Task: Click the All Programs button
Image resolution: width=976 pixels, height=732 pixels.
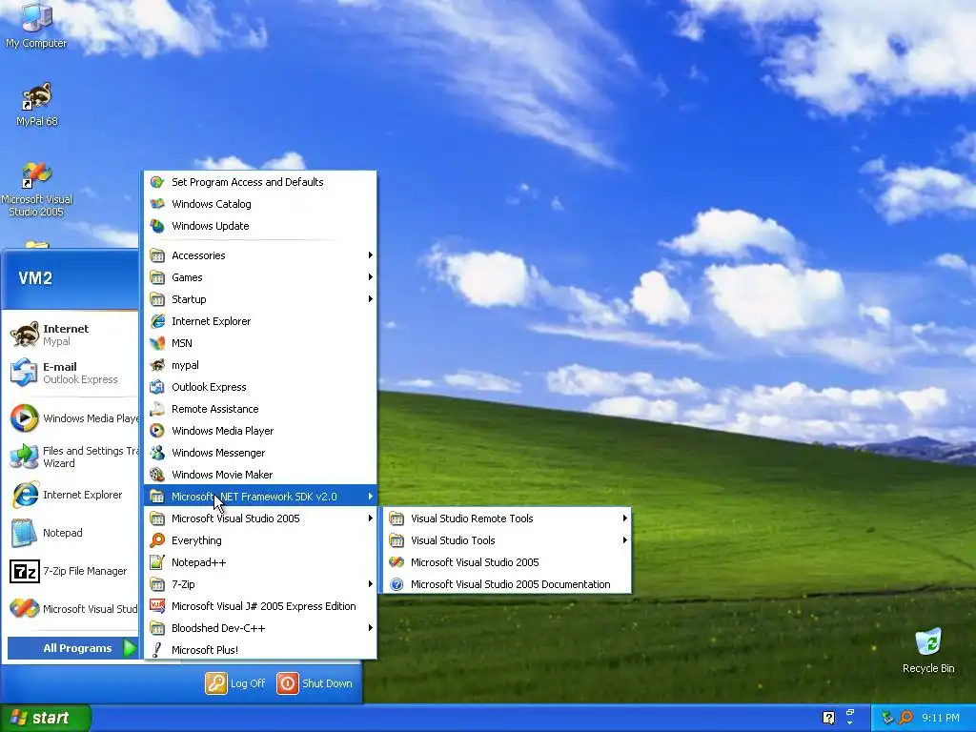Action: [x=72, y=648]
